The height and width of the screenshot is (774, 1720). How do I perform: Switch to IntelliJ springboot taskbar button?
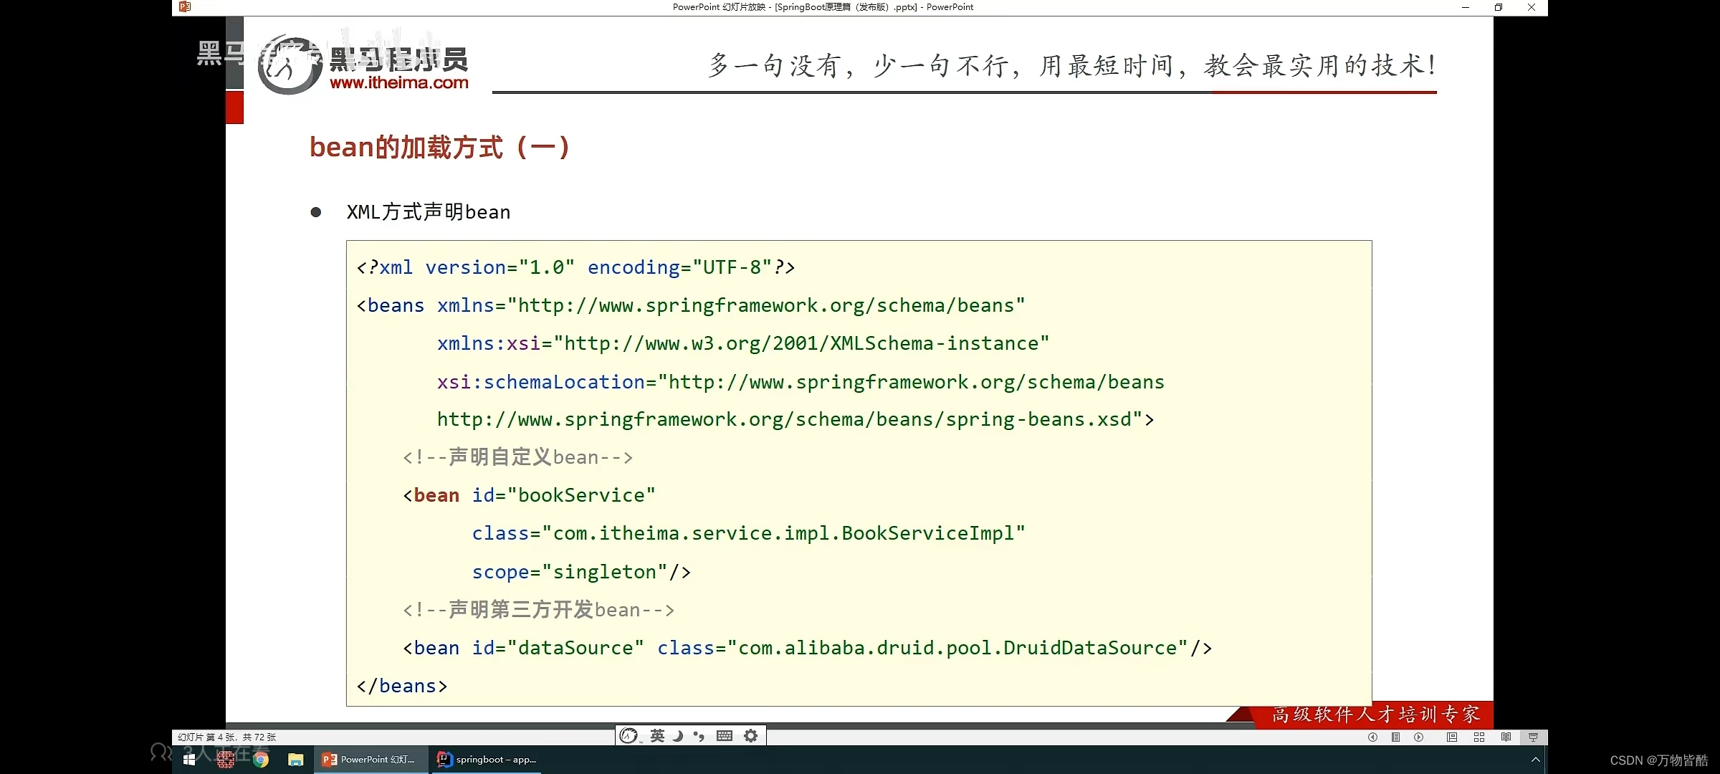click(487, 759)
